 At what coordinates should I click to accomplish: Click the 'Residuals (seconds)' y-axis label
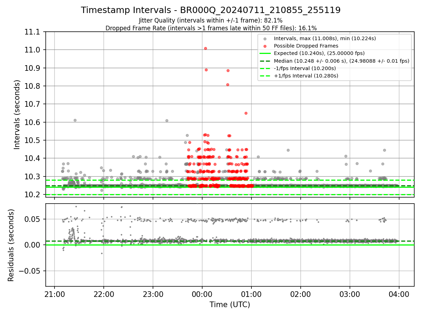point(11,245)
